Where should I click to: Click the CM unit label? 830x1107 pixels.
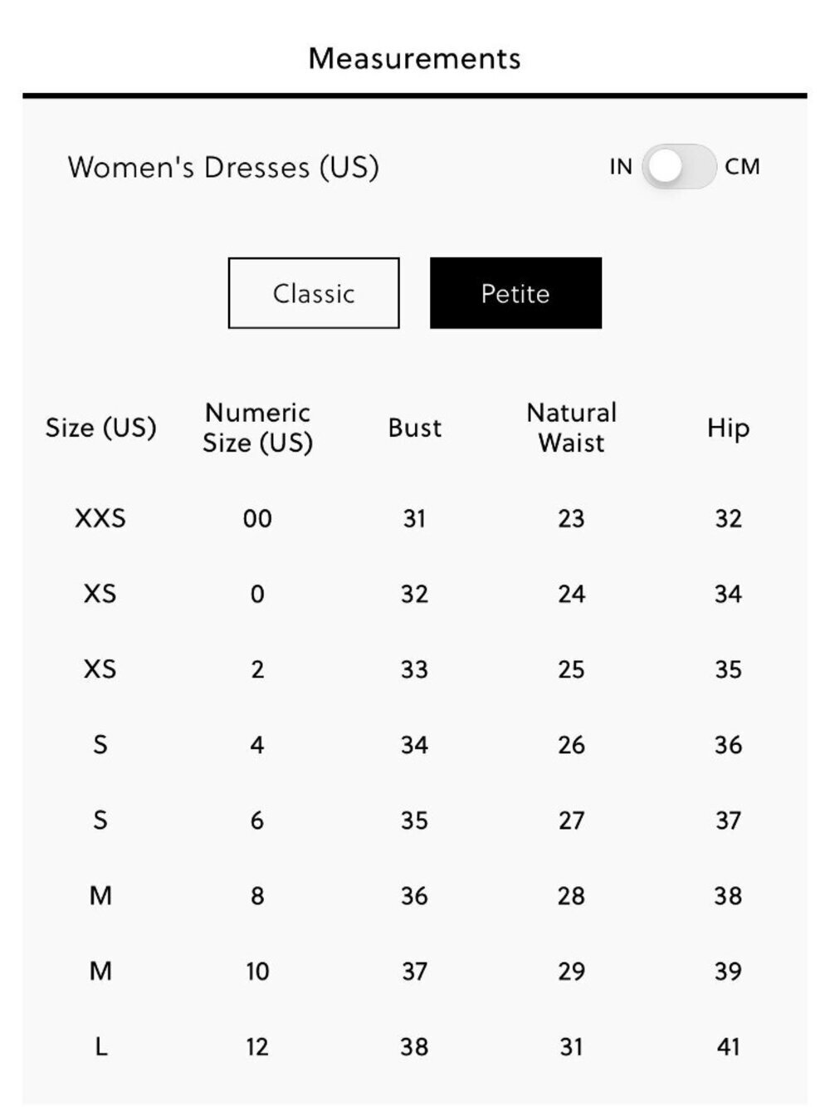tap(742, 167)
